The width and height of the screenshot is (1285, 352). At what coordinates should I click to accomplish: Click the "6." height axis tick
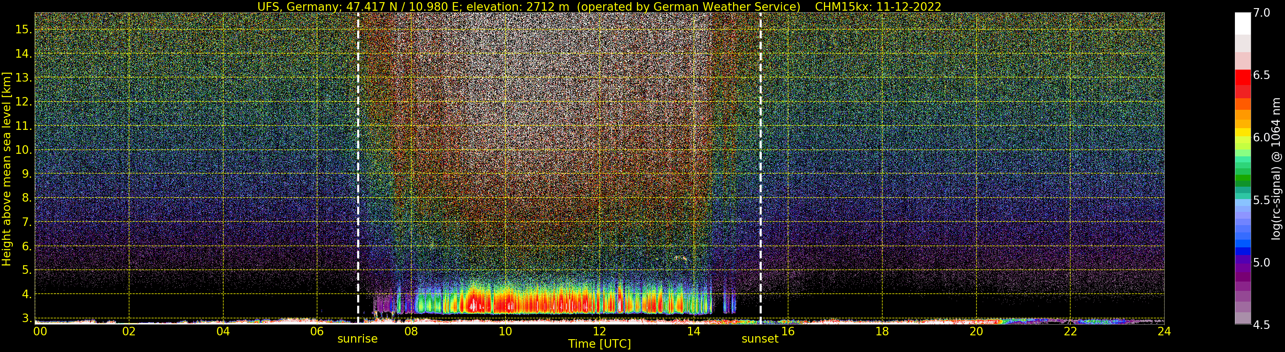[27, 246]
